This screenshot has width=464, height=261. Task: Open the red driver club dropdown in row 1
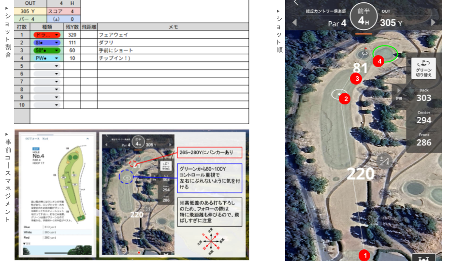pyautogui.click(x=57, y=35)
